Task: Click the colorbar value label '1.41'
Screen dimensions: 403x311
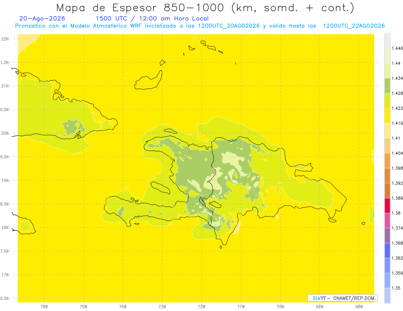Action: pos(396,138)
